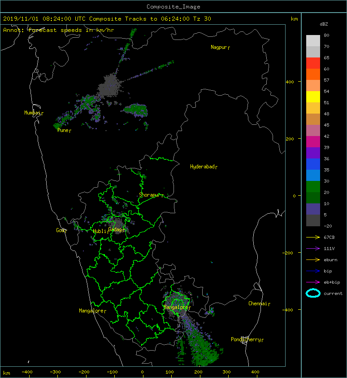Viewport: 347px width, 378px height.
Task: Click the Composite_Image title text
Action: coord(173,7)
